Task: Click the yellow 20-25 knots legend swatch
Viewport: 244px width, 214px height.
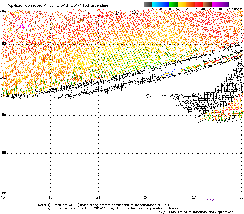Action: click(182, 4)
